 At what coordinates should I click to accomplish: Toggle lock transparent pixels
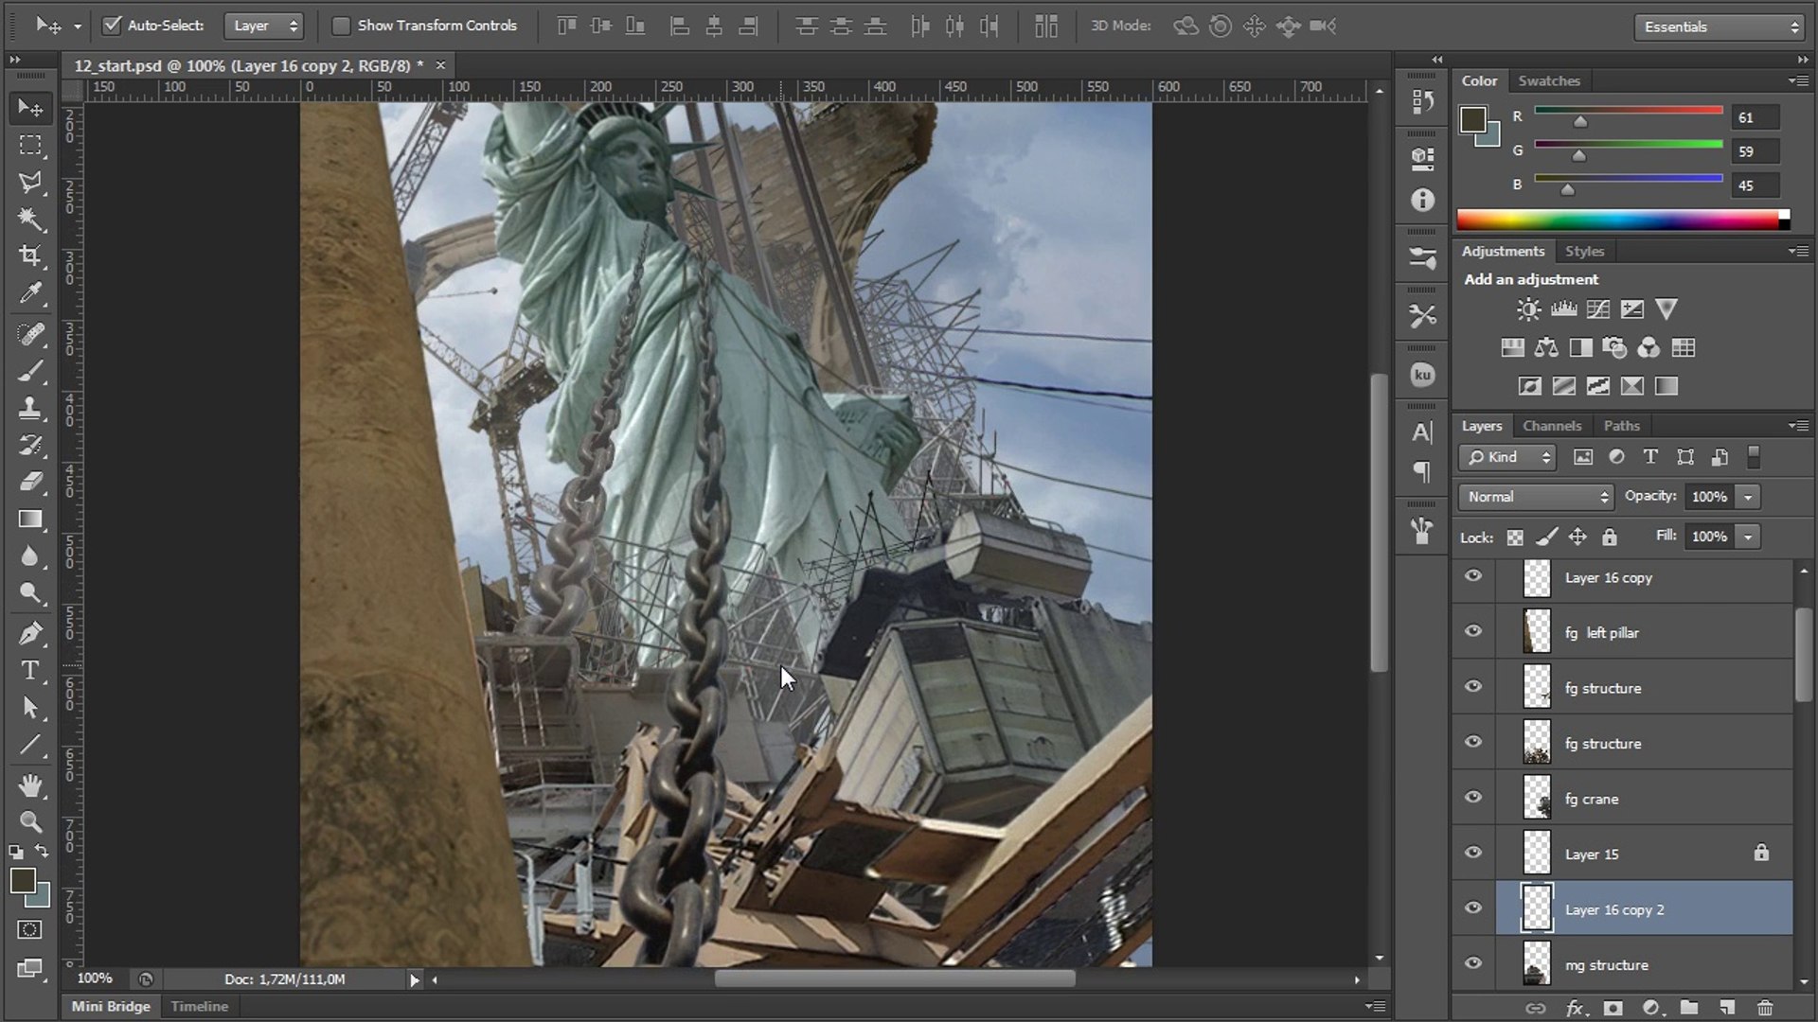1515,537
